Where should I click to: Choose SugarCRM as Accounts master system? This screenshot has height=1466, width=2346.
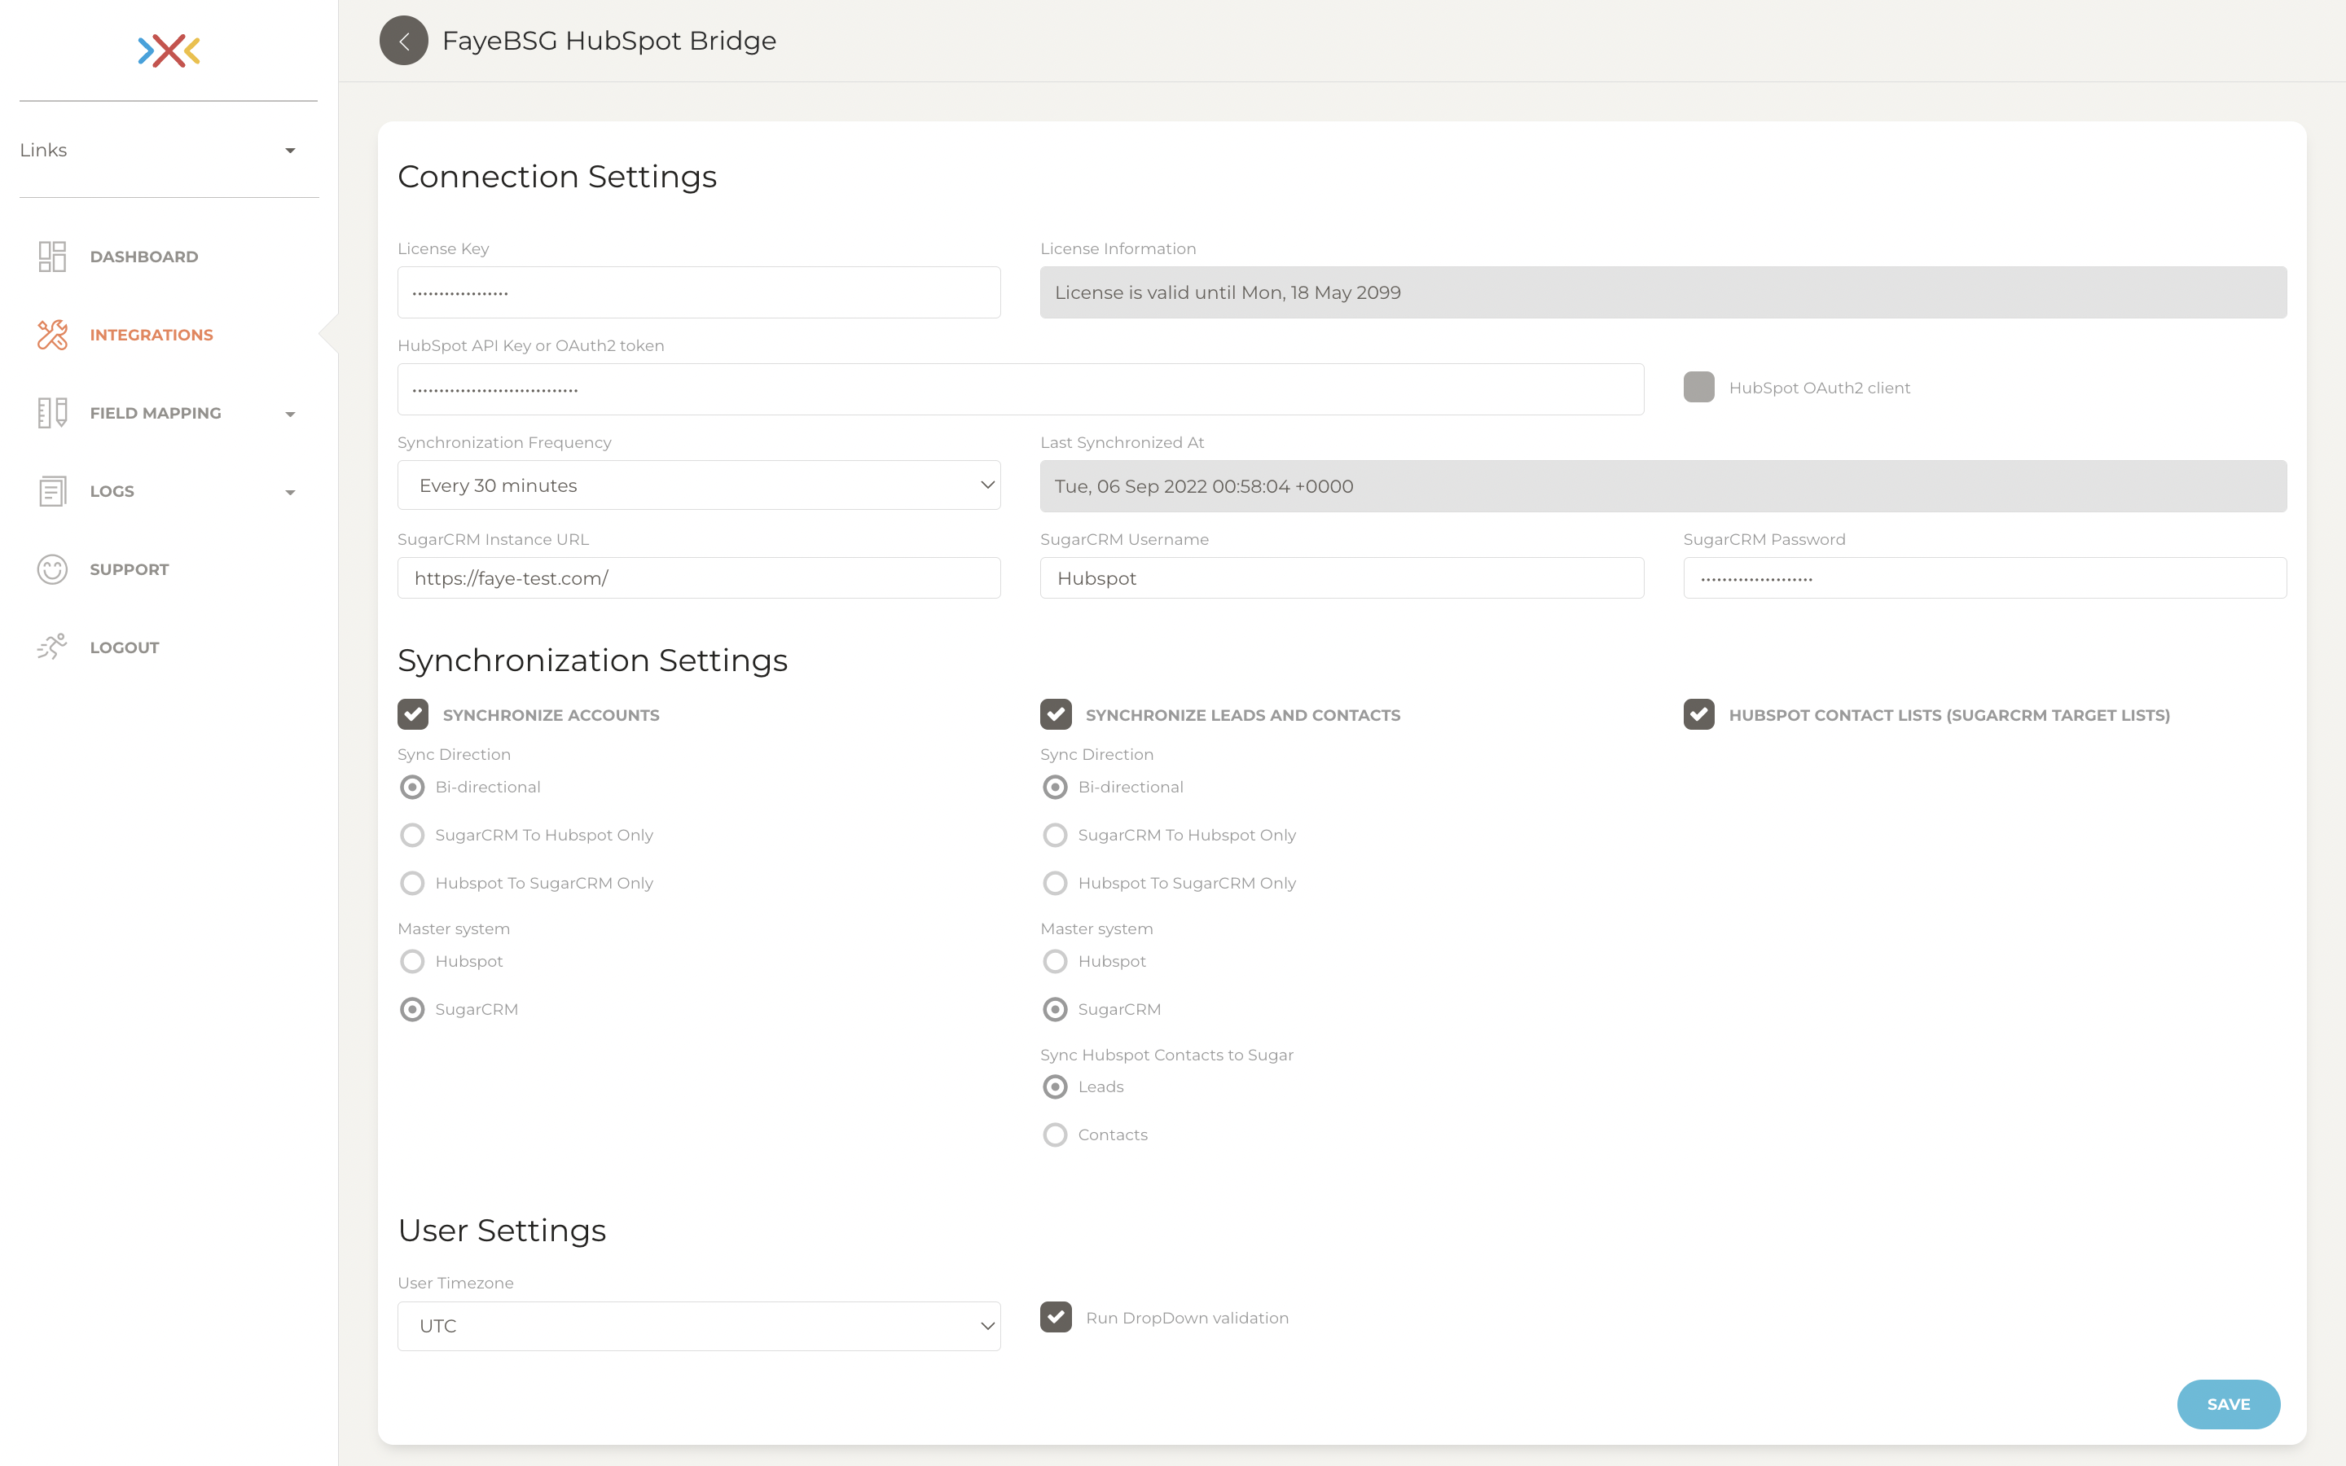click(x=412, y=1009)
